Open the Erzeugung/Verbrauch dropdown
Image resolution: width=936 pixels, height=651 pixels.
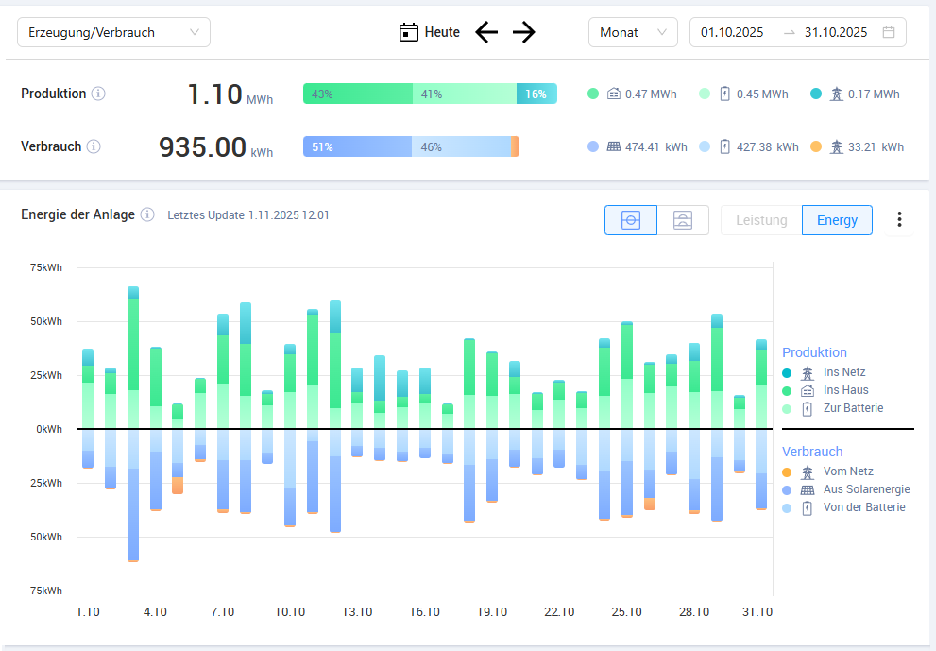click(x=113, y=32)
